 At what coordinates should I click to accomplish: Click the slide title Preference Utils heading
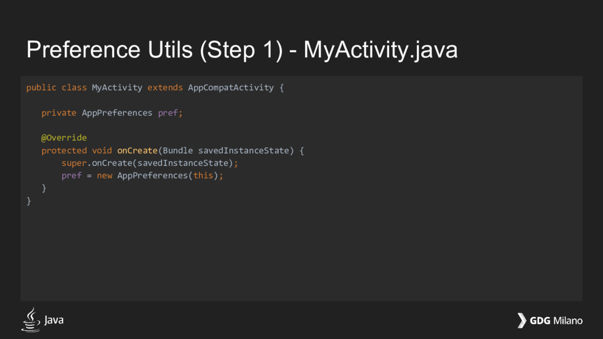point(242,50)
